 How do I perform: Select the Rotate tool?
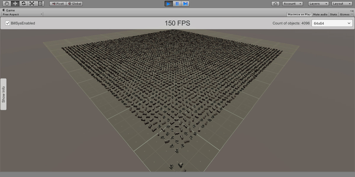coord(23,4)
